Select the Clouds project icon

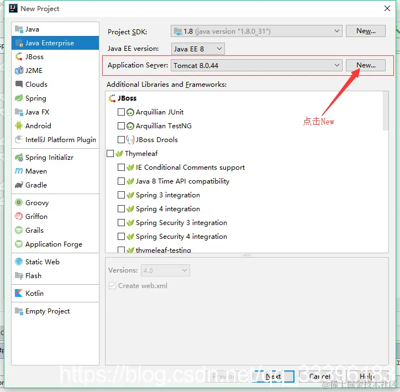19,84
